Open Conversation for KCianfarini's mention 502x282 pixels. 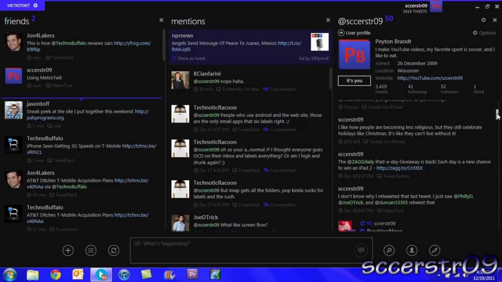(x=279, y=89)
